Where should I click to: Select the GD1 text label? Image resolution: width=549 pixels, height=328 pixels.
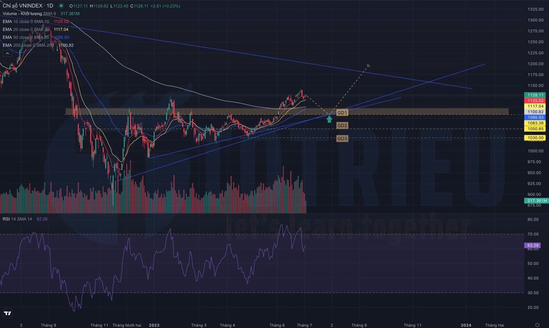click(342, 113)
